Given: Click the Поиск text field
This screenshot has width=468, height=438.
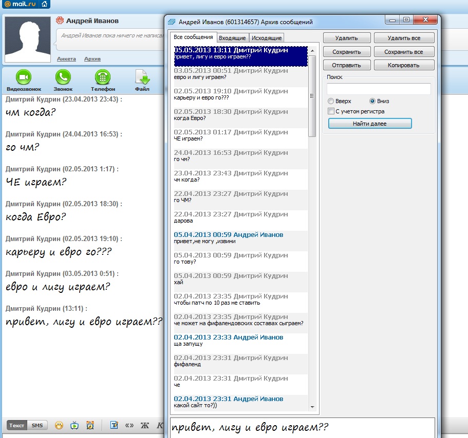Looking at the screenshot, I should [378, 89].
